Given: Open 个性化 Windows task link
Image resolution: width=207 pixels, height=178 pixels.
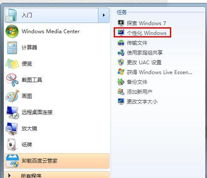Looking at the screenshot, I should click(142, 33).
